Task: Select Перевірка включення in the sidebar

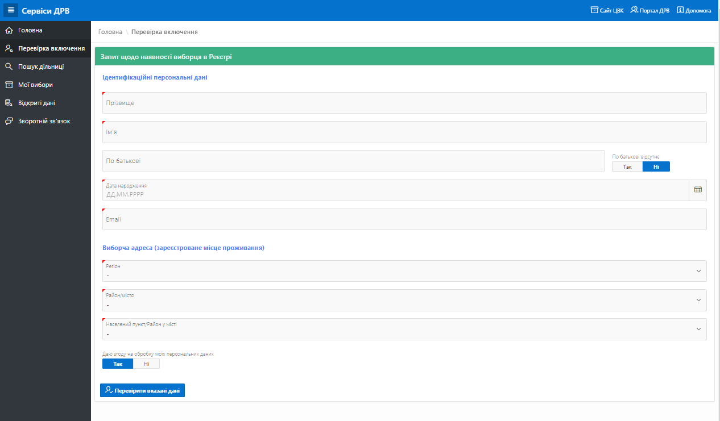Action: (x=45, y=48)
